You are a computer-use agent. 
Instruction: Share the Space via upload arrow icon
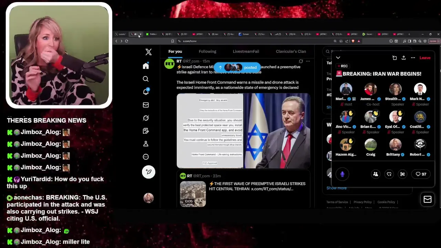pyautogui.click(x=403, y=58)
